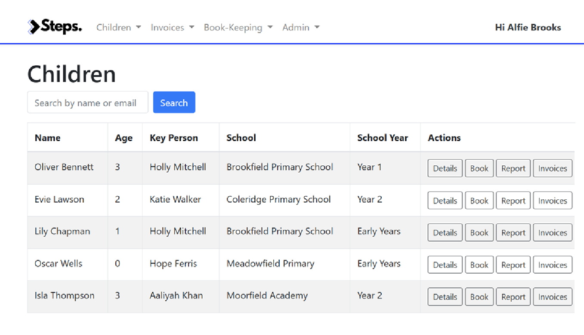Click Book for Lily Chapman
Viewport: 584px width, 335px height.
(x=479, y=233)
